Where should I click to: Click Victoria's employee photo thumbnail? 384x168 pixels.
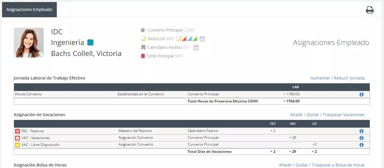(29, 43)
